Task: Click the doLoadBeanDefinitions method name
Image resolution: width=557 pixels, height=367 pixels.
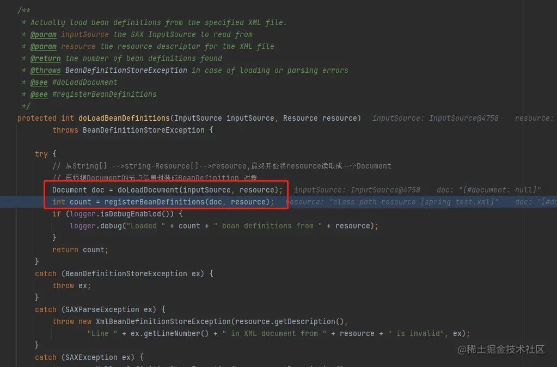Action: pyautogui.click(x=124, y=118)
